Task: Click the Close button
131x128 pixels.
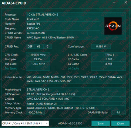Action: pos(120,123)
